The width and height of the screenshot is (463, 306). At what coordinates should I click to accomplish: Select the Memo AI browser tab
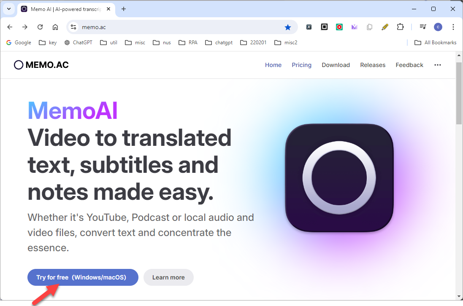pos(65,9)
